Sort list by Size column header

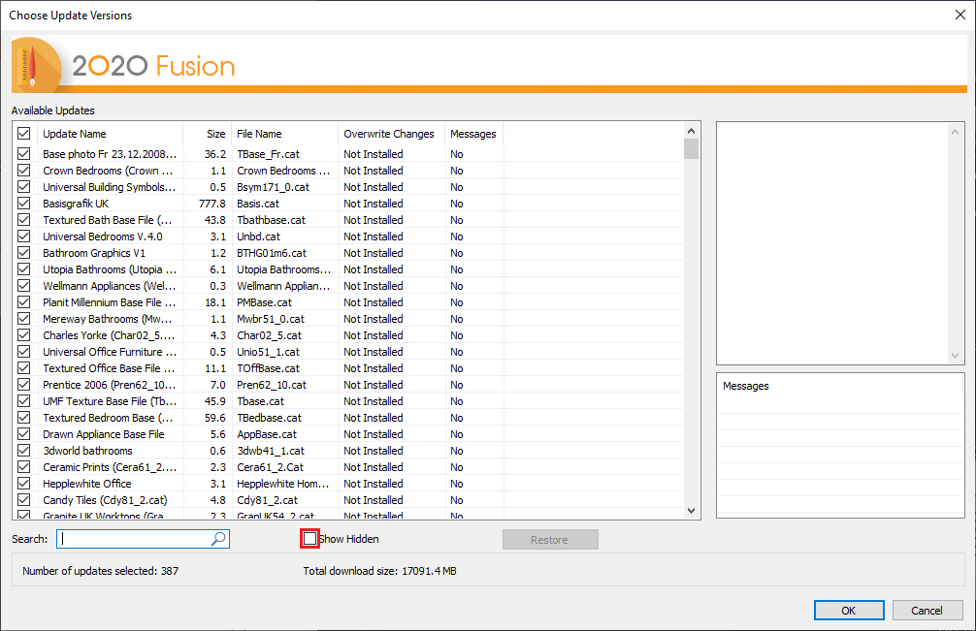click(x=208, y=134)
